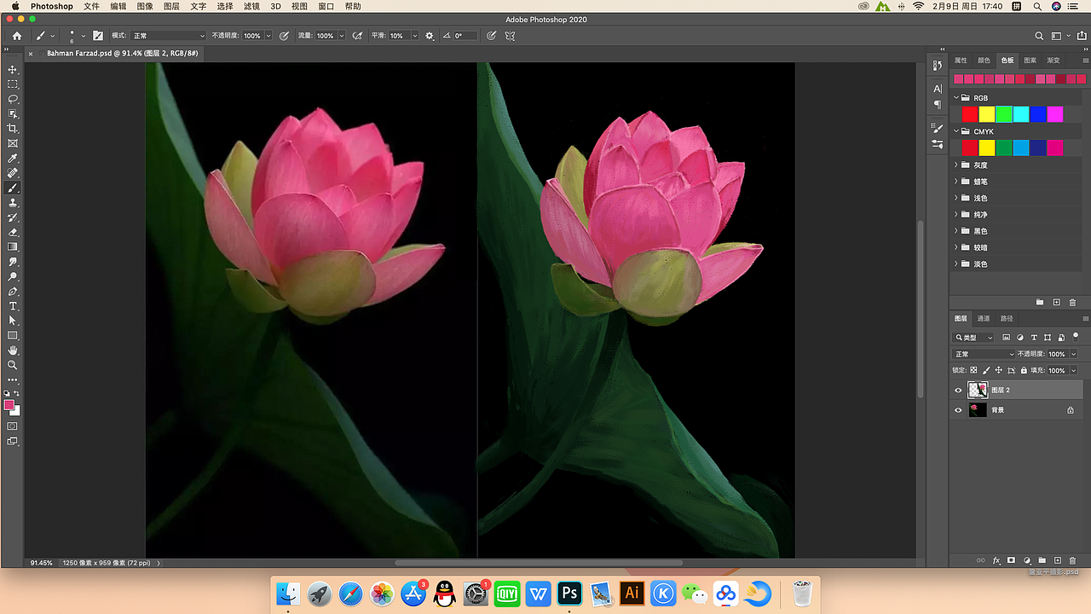Open the brush 模式 blend mode dropdown

coord(168,36)
